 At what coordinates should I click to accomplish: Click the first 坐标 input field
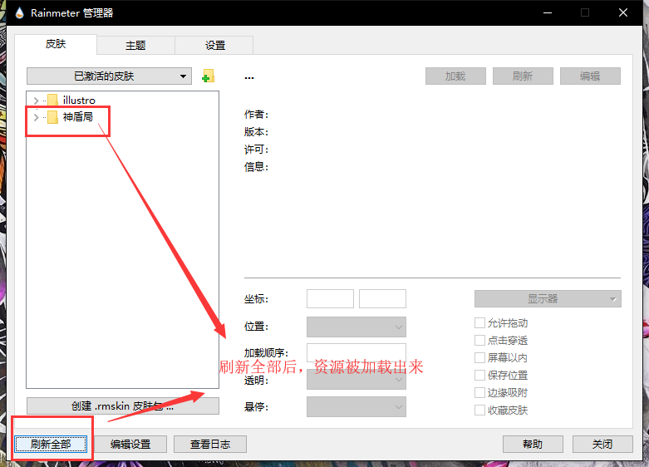point(330,299)
